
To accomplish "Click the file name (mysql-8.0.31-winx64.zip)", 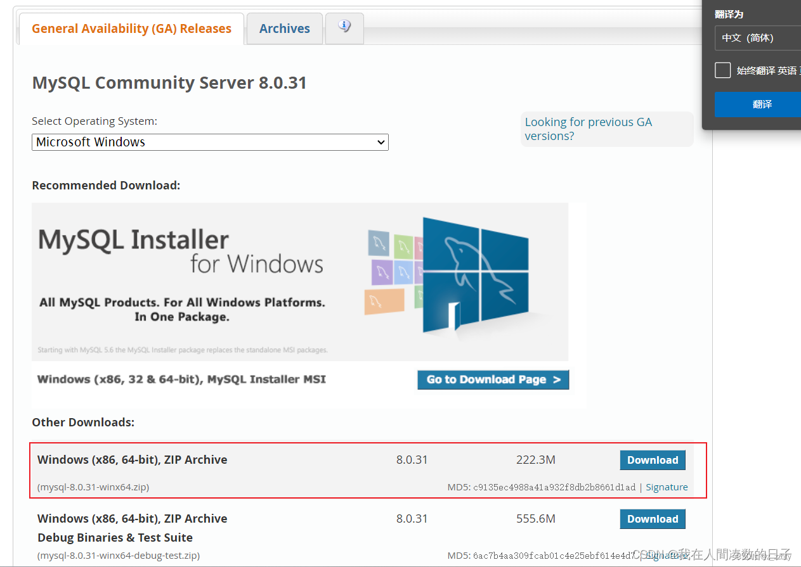I will [93, 487].
